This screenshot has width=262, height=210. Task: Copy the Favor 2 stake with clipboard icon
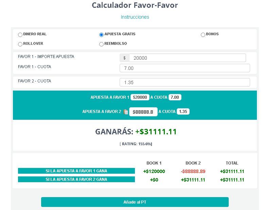[x=126, y=112]
